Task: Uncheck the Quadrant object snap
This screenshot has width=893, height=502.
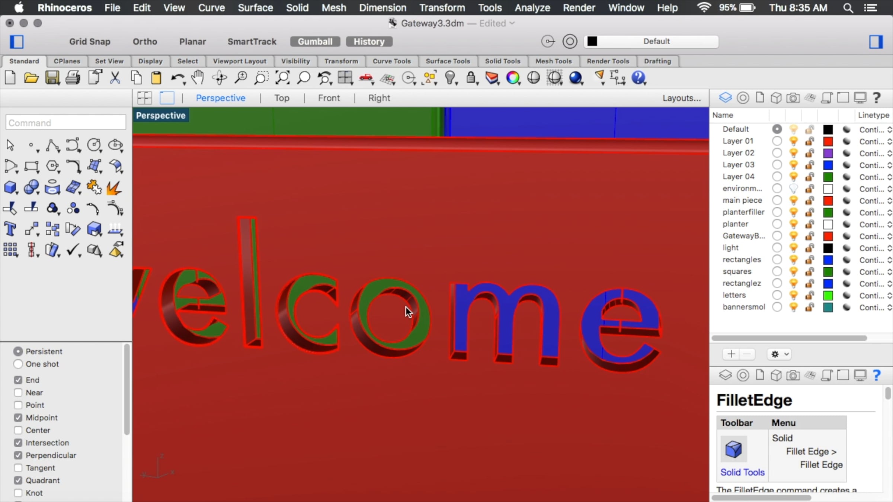Action: coord(18,480)
